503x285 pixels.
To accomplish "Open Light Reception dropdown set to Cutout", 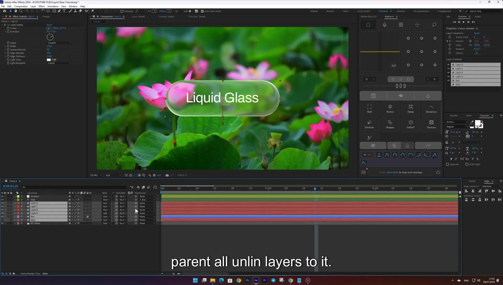I will point(59,63).
